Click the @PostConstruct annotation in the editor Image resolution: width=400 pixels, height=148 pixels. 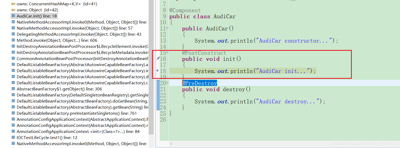204,53
